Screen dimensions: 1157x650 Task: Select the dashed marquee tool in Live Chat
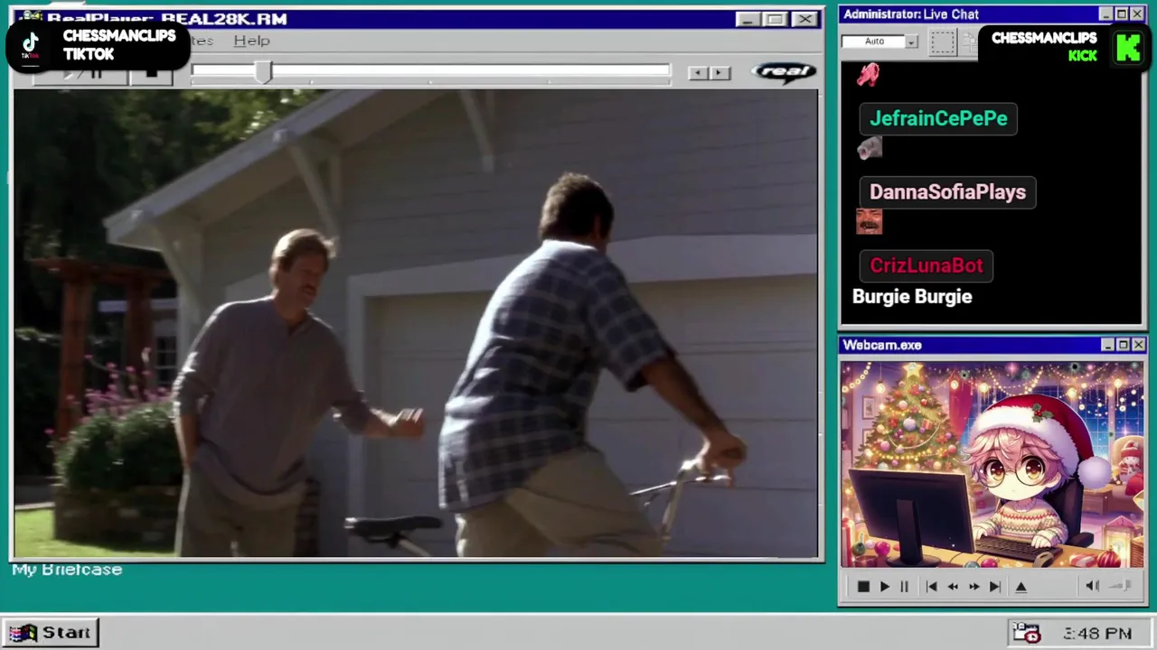coord(943,42)
